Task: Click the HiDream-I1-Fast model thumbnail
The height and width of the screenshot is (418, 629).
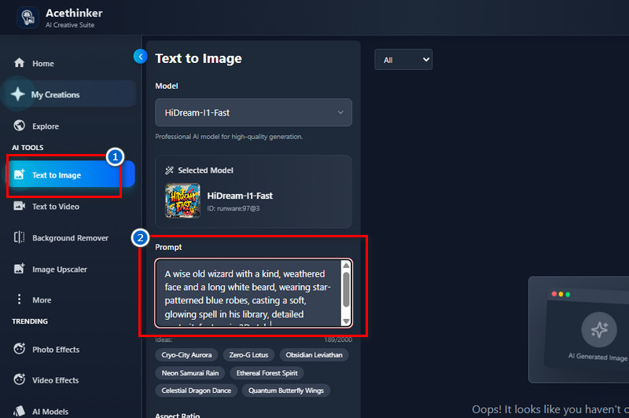Action: tap(182, 201)
